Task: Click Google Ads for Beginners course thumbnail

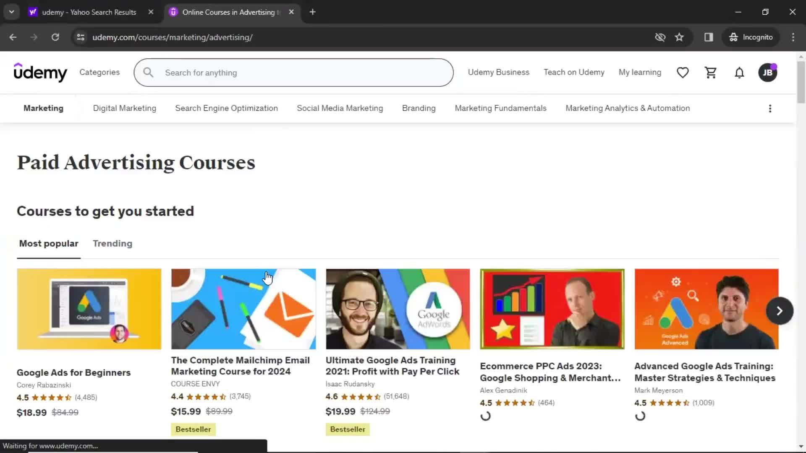Action: click(x=89, y=309)
